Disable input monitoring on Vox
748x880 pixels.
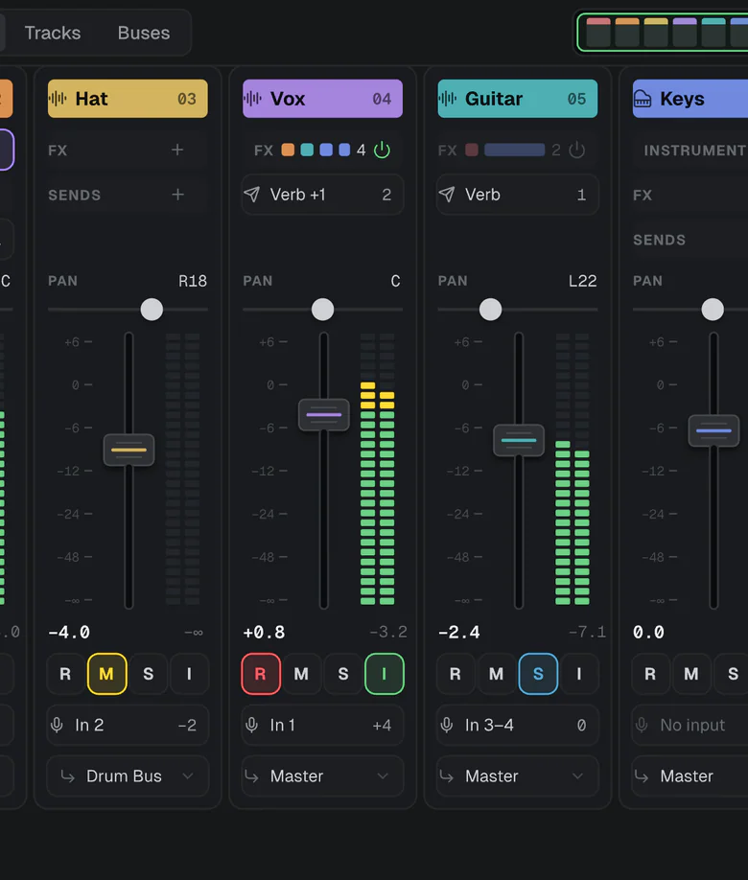point(385,674)
